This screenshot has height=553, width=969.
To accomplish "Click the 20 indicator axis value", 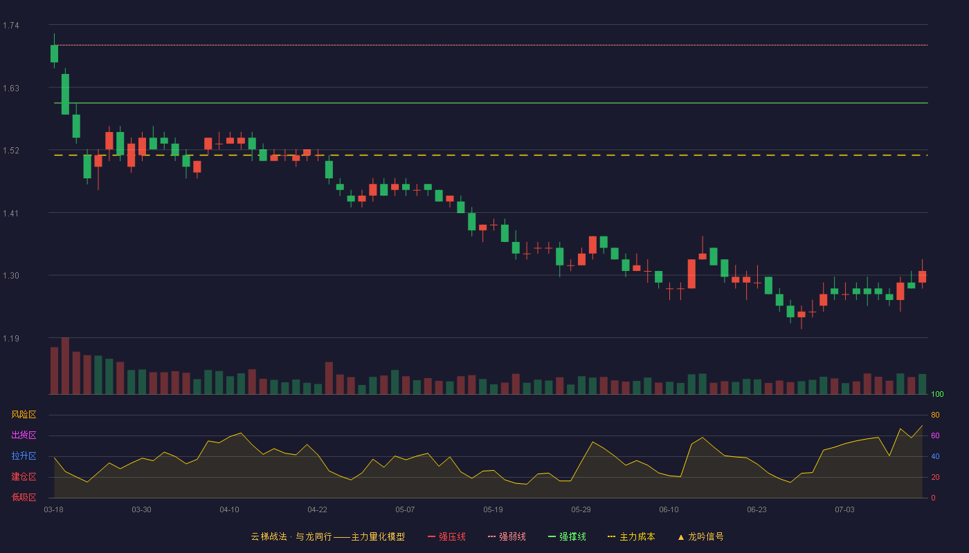I will 935,477.
